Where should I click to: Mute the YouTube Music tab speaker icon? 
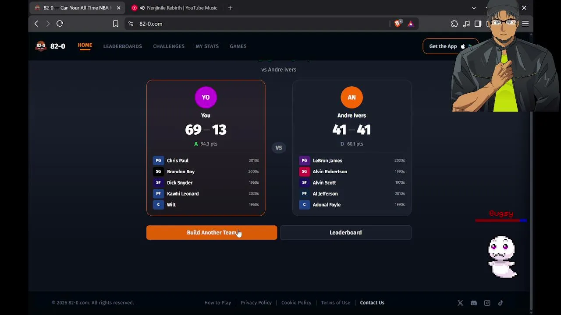142,8
